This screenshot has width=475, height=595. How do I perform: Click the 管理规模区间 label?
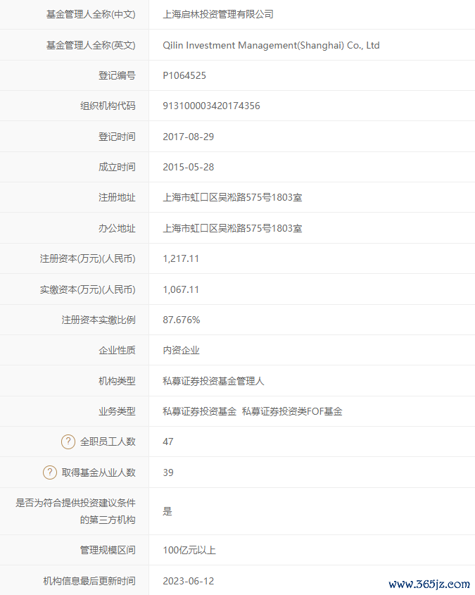[108, 550]
